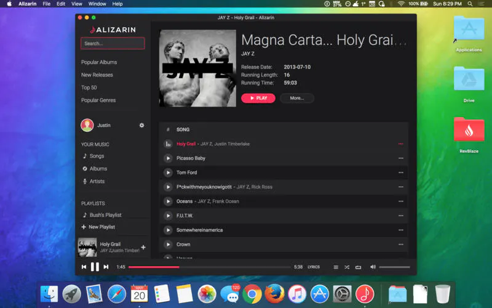Click the Alizarin logo

coord(113,30)
